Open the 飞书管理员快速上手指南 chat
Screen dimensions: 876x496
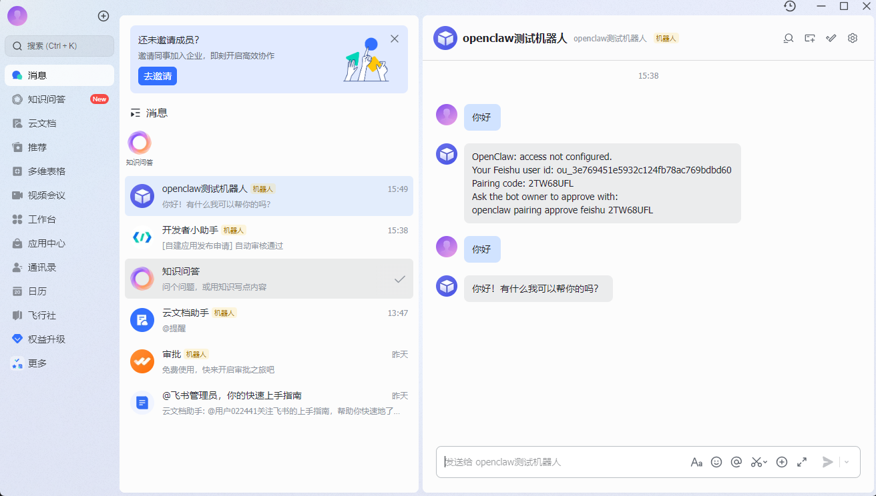click(x=269, y=403)
